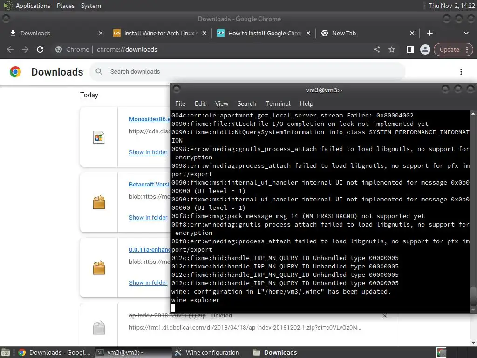Click the Chrome logo beside Downloads heading
The height and width of the screenshot is (358, 477).
pos(15,71)
